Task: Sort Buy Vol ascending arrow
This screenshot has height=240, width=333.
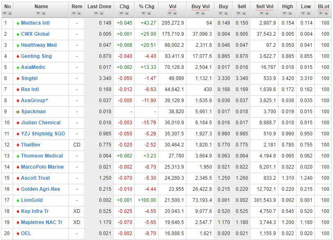Action: pos(203,14)
